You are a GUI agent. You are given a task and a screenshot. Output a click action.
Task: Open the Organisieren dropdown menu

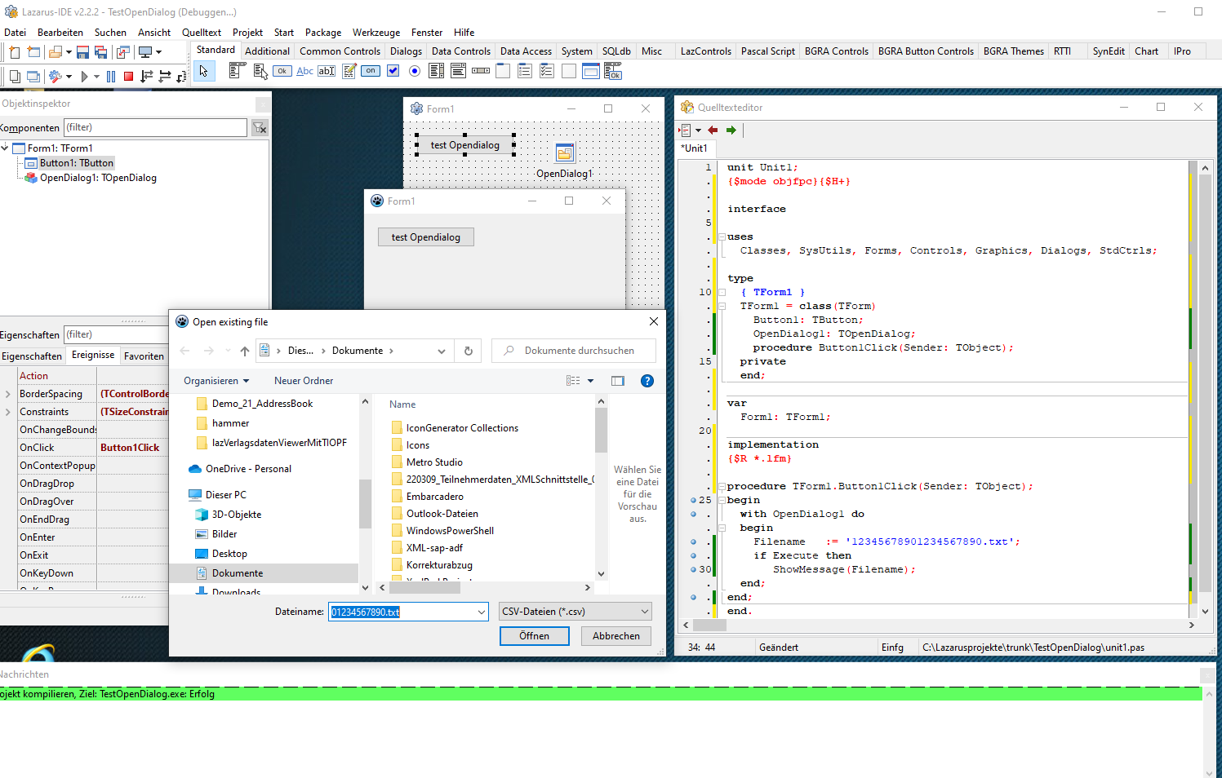click(216, 381)
